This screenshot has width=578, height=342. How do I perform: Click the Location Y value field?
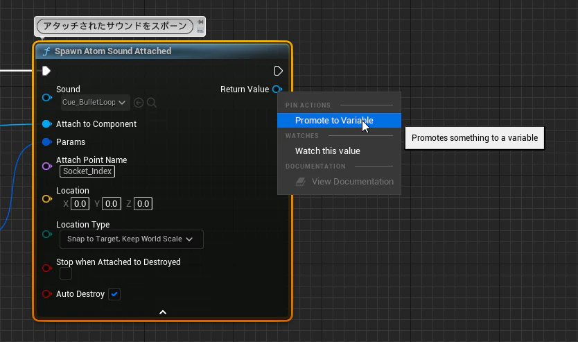112,204
